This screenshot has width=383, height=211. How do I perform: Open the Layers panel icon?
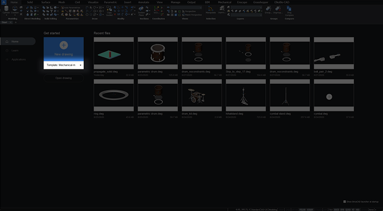[221, 11]
